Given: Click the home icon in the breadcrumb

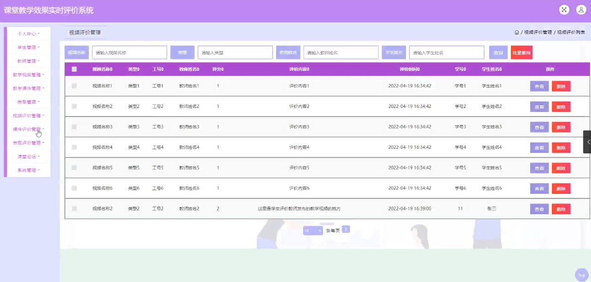Looking at the screenshot, I should coord(516,33).
